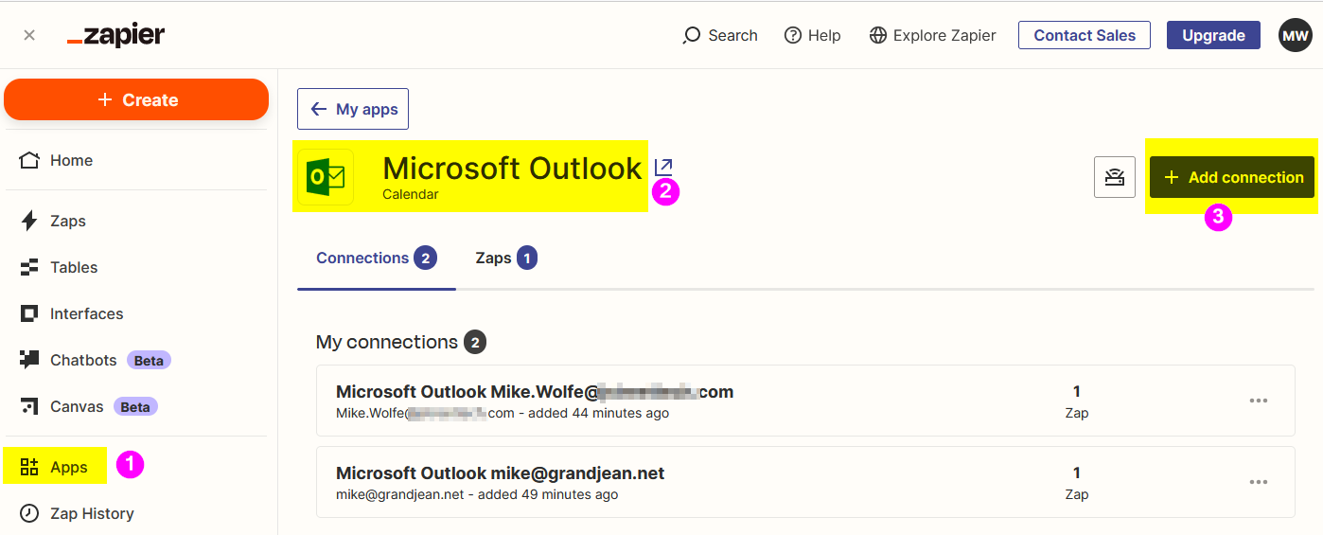
Task: Open Interfaces in the sidebar
Action: click(x=73, y=313)
